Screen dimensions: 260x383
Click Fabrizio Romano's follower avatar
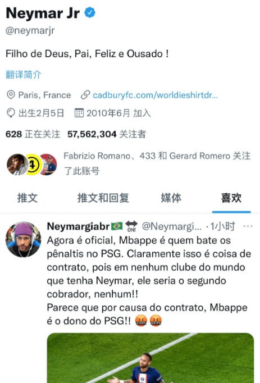pyautogui.click(x=17, y=165)
